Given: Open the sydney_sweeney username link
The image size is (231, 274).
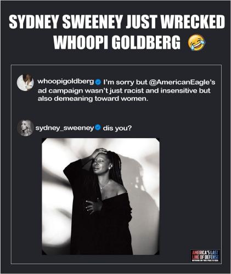Looking at the screenshot, I should (x=65, y=128).
